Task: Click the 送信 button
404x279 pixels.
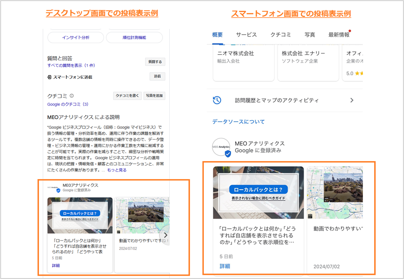Action: click(x=158, y=77)
